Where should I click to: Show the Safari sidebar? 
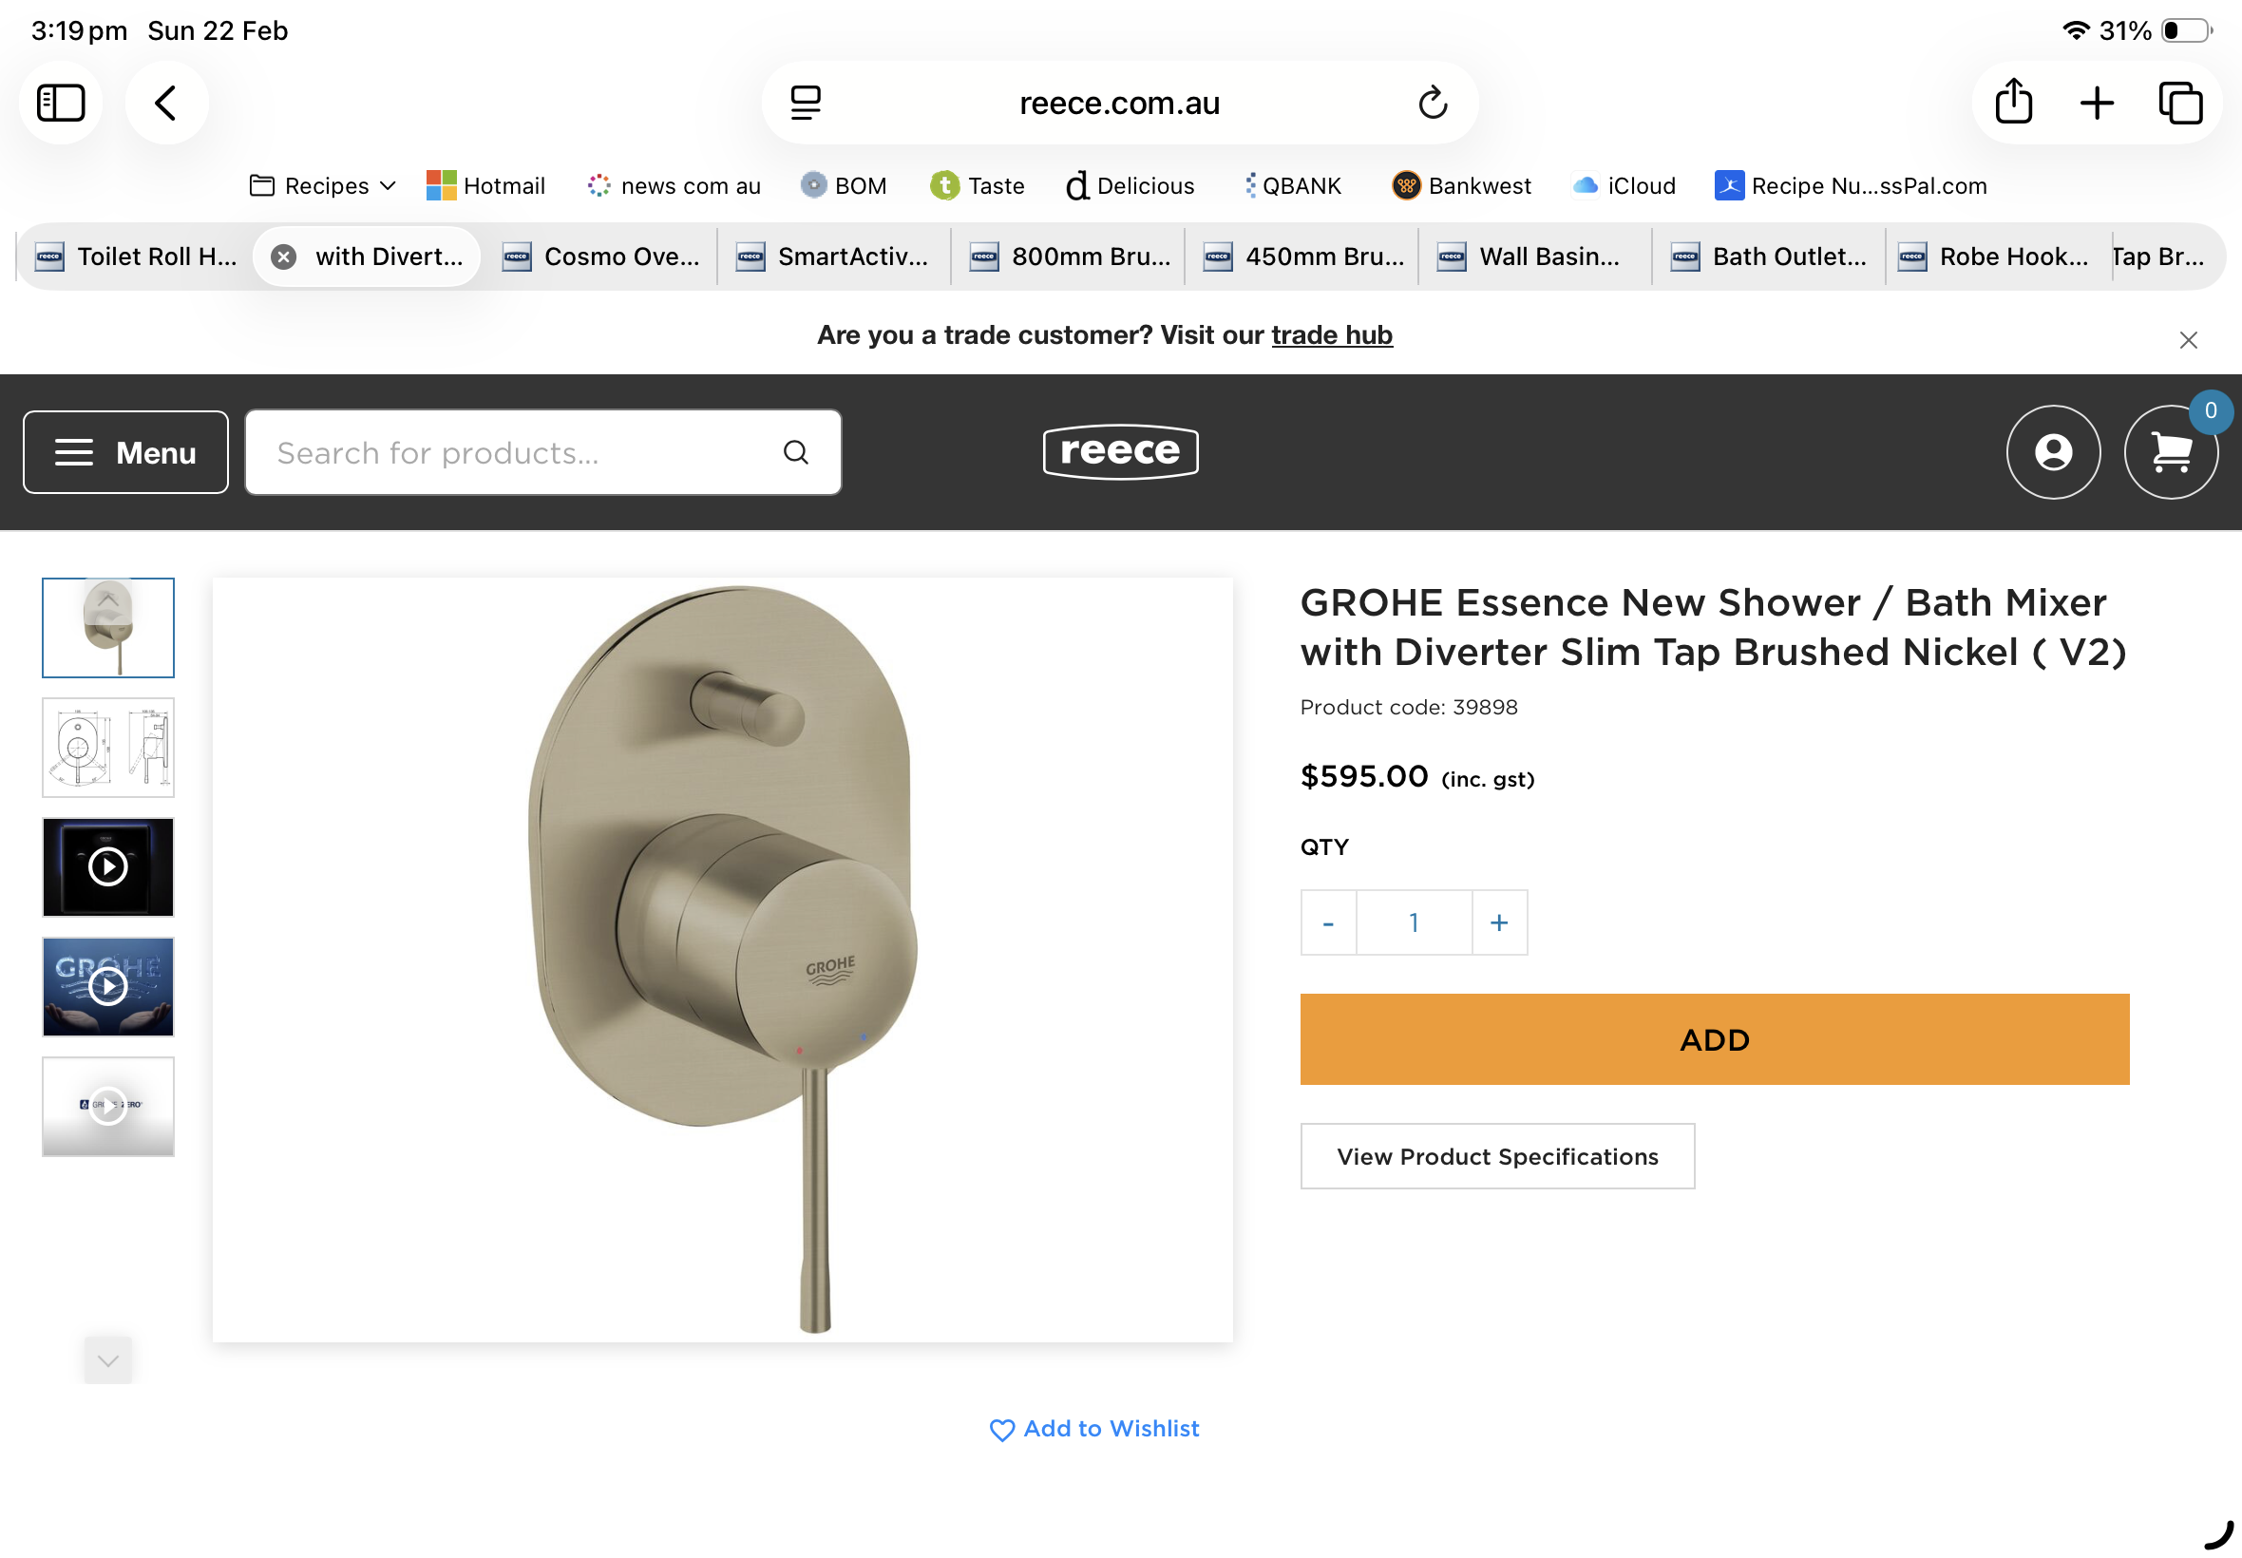coord(61,103)
